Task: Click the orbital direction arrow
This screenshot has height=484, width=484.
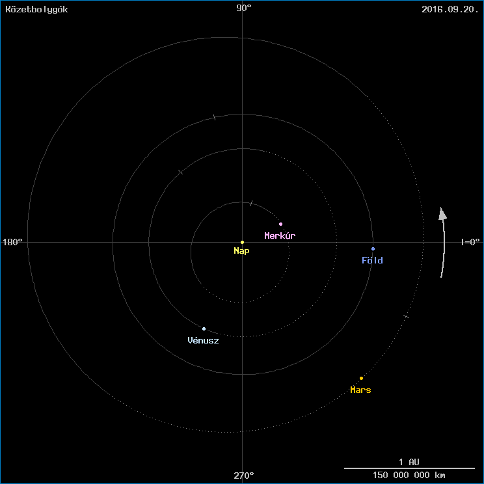Action: pos(443,242)
